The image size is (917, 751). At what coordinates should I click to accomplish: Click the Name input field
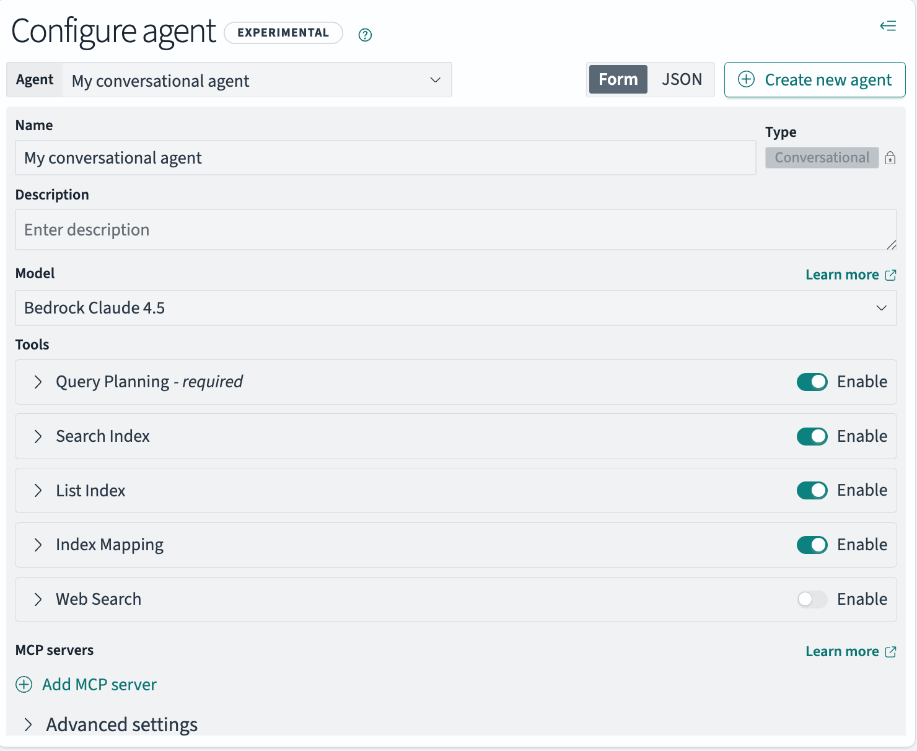click(x=385, y=158)
